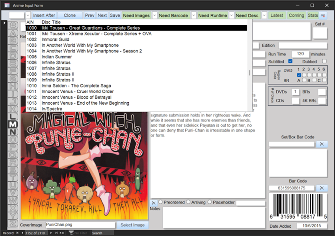Select the highlighted M letter button

[13, 124]
